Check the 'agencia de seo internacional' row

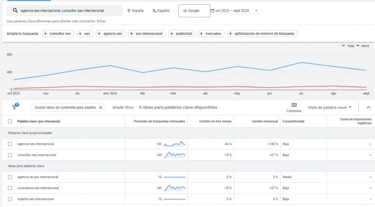click(x=10, y=177)
